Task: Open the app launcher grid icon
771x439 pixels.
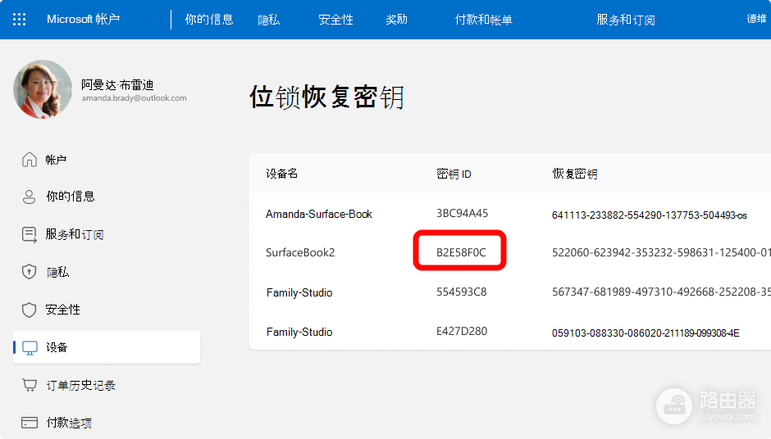Action: [19, 19]
